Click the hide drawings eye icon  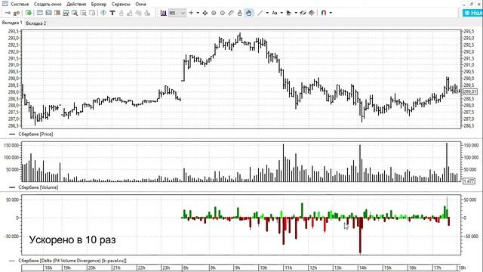(303, 13)
